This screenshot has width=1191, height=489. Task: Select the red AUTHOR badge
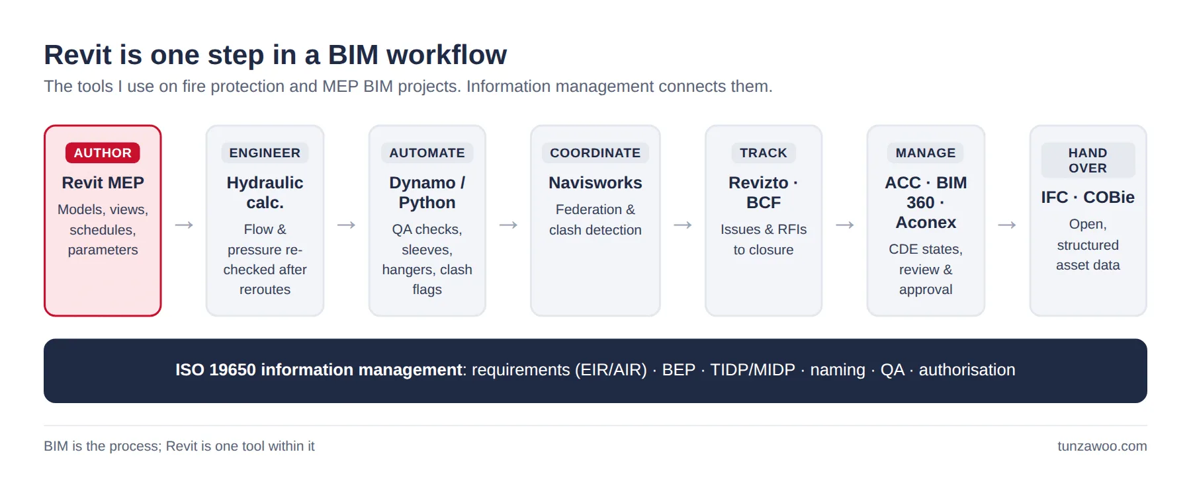click(x=103, y=153)
